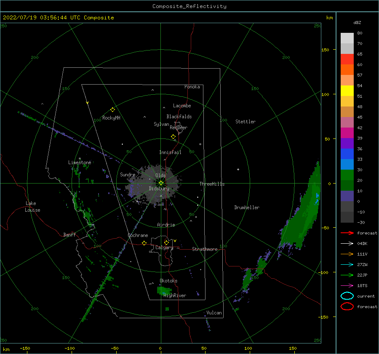Click the magenta 18TS arrow in legend
379x354 pixels.
347,286
